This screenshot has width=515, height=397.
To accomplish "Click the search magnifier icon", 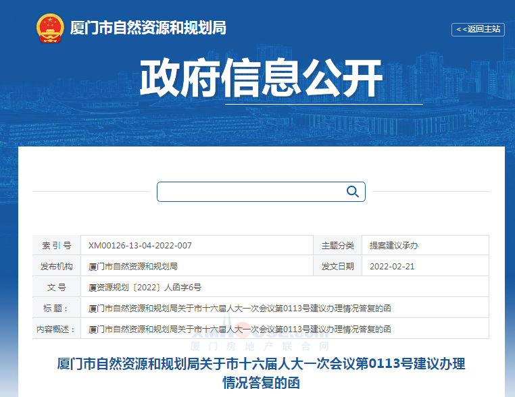I will coord(352,192).
